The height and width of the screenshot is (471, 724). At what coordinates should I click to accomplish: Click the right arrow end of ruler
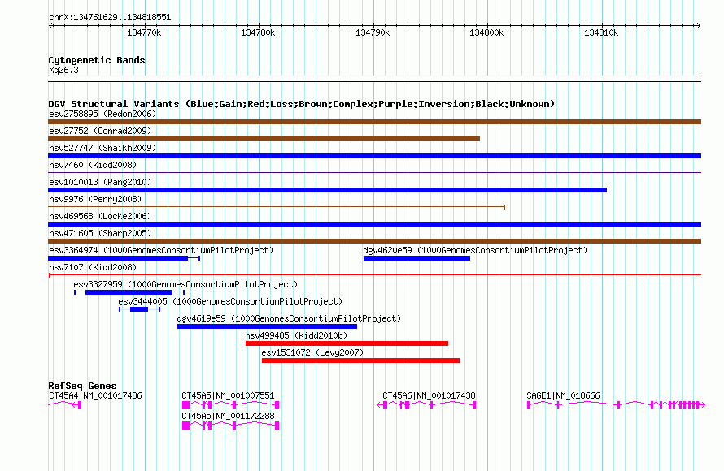(x=698, y=26)
